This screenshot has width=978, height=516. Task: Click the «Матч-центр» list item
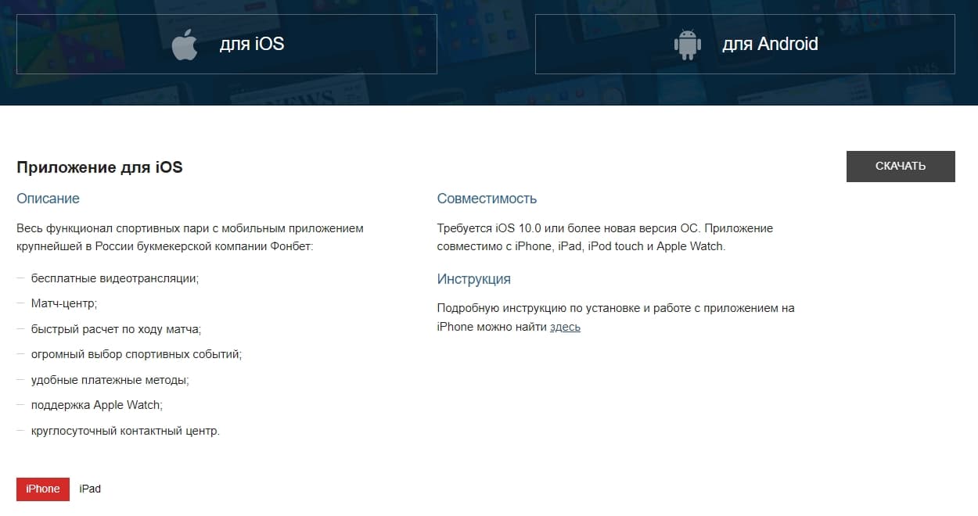(x=64, y=303)
